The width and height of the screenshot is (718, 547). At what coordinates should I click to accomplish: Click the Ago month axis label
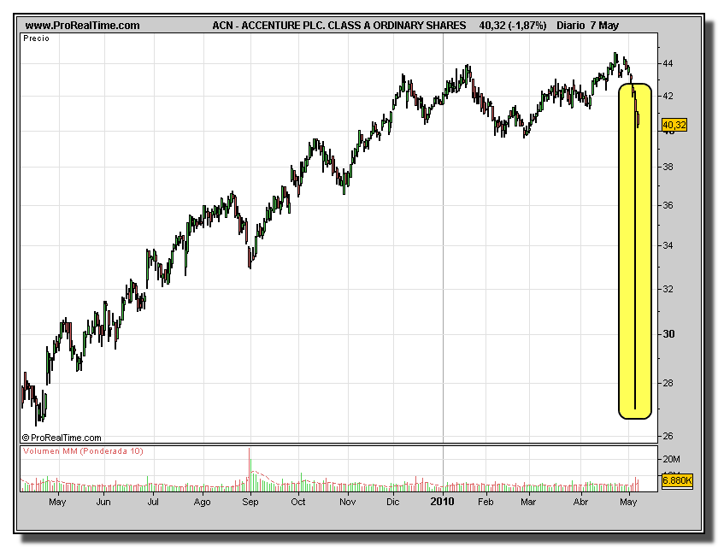tap(202, 503)
